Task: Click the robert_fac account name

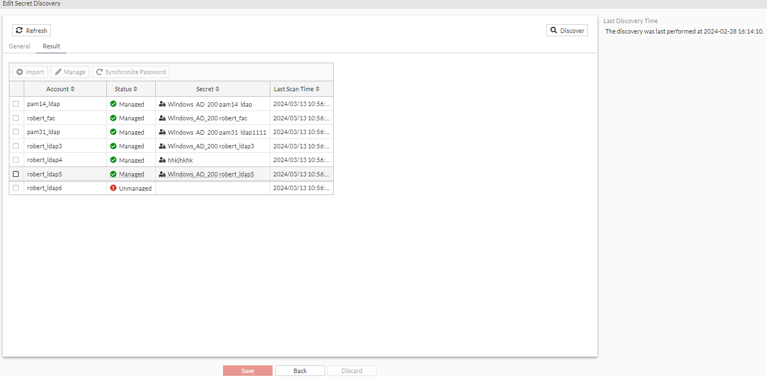Action: [x=41, y=118]
